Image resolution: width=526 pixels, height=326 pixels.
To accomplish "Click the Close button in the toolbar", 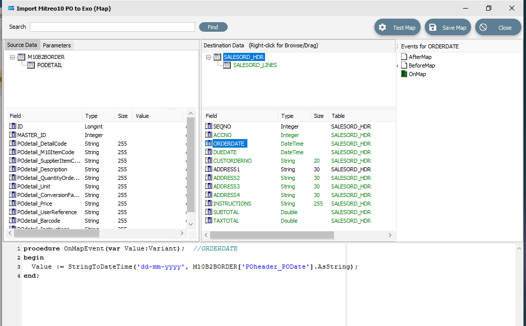I will pyautogui.click(x=498, y=28).
